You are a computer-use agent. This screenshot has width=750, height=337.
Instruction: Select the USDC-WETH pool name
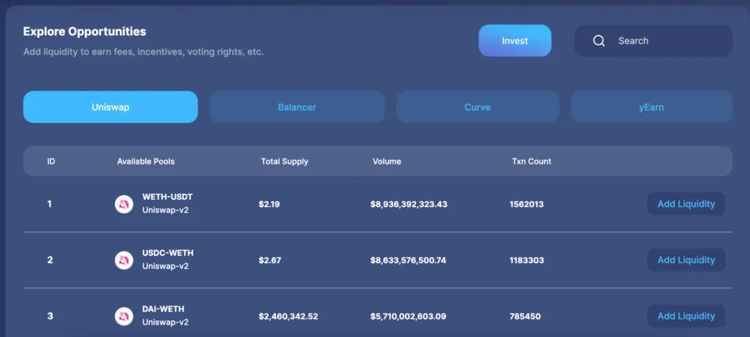168,253
